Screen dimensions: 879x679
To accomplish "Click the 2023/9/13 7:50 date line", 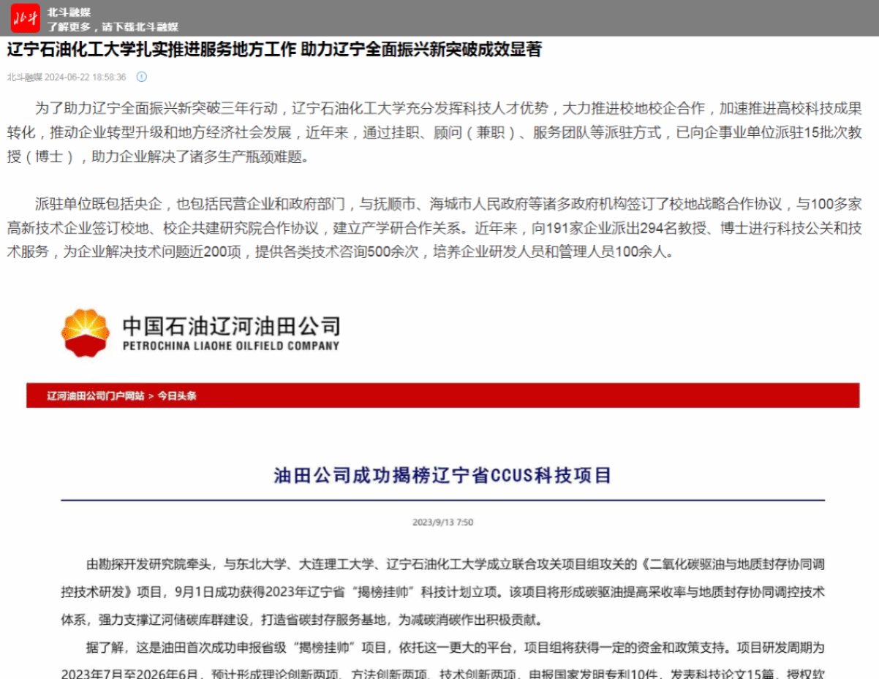I will [442, 523].
